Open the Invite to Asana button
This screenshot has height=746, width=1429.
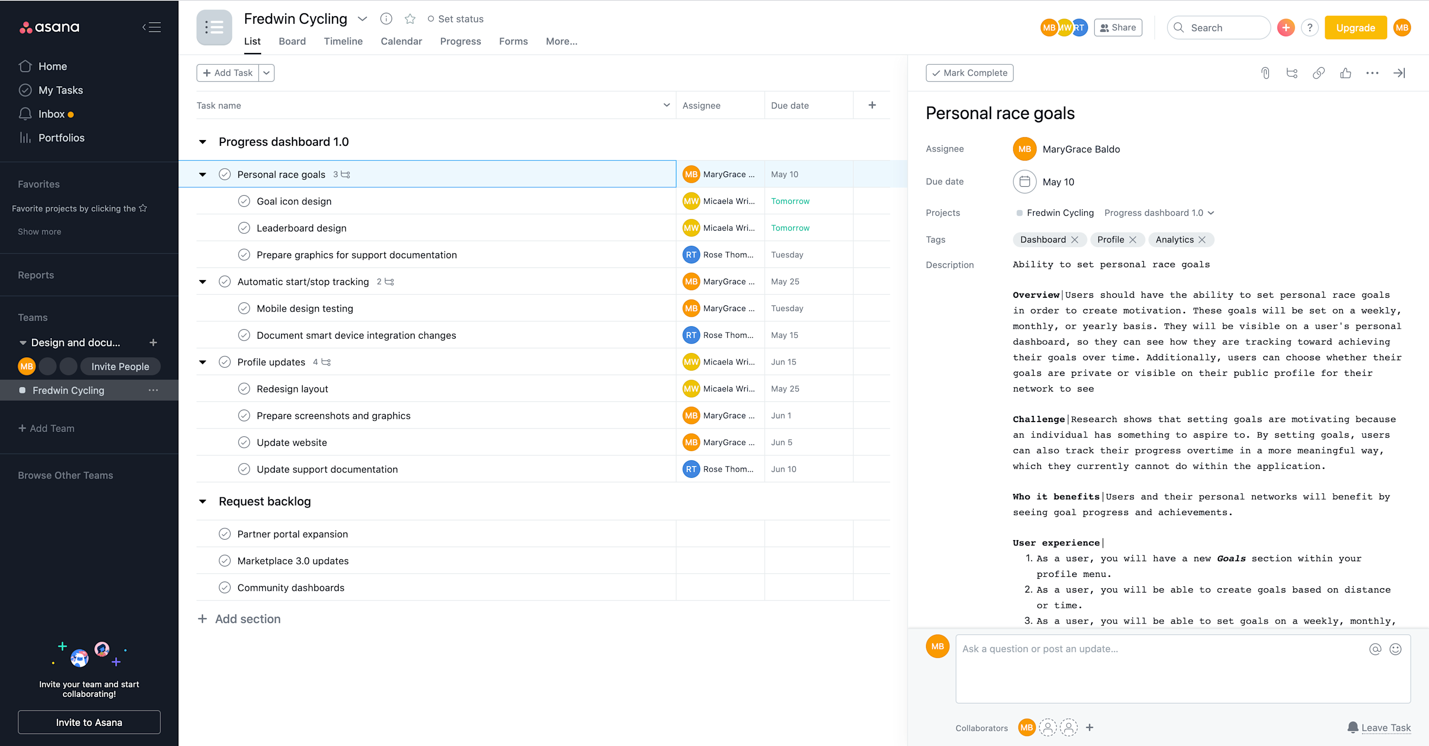[89, 722]
